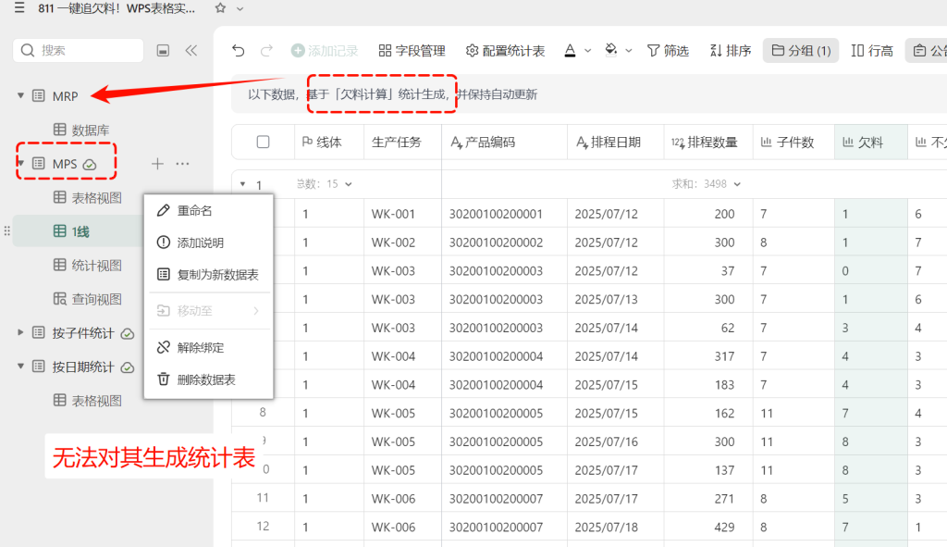Choose 解除绑定 from context menu
Image resolution: width=947 pixels, height=547 pixels.
click(208, 347)
